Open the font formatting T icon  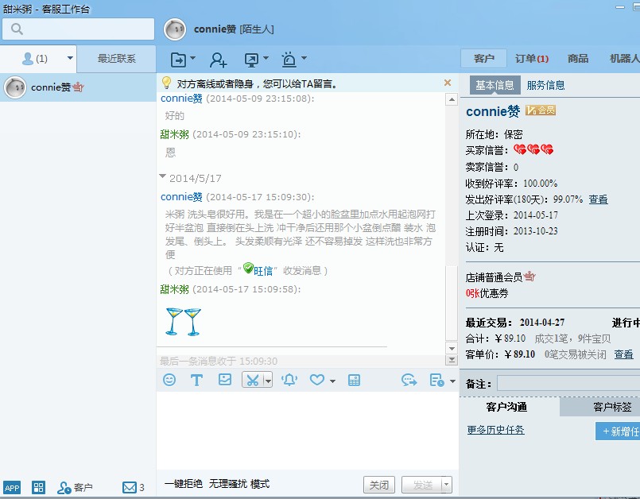pyautogui.click(x=196, y=381)
